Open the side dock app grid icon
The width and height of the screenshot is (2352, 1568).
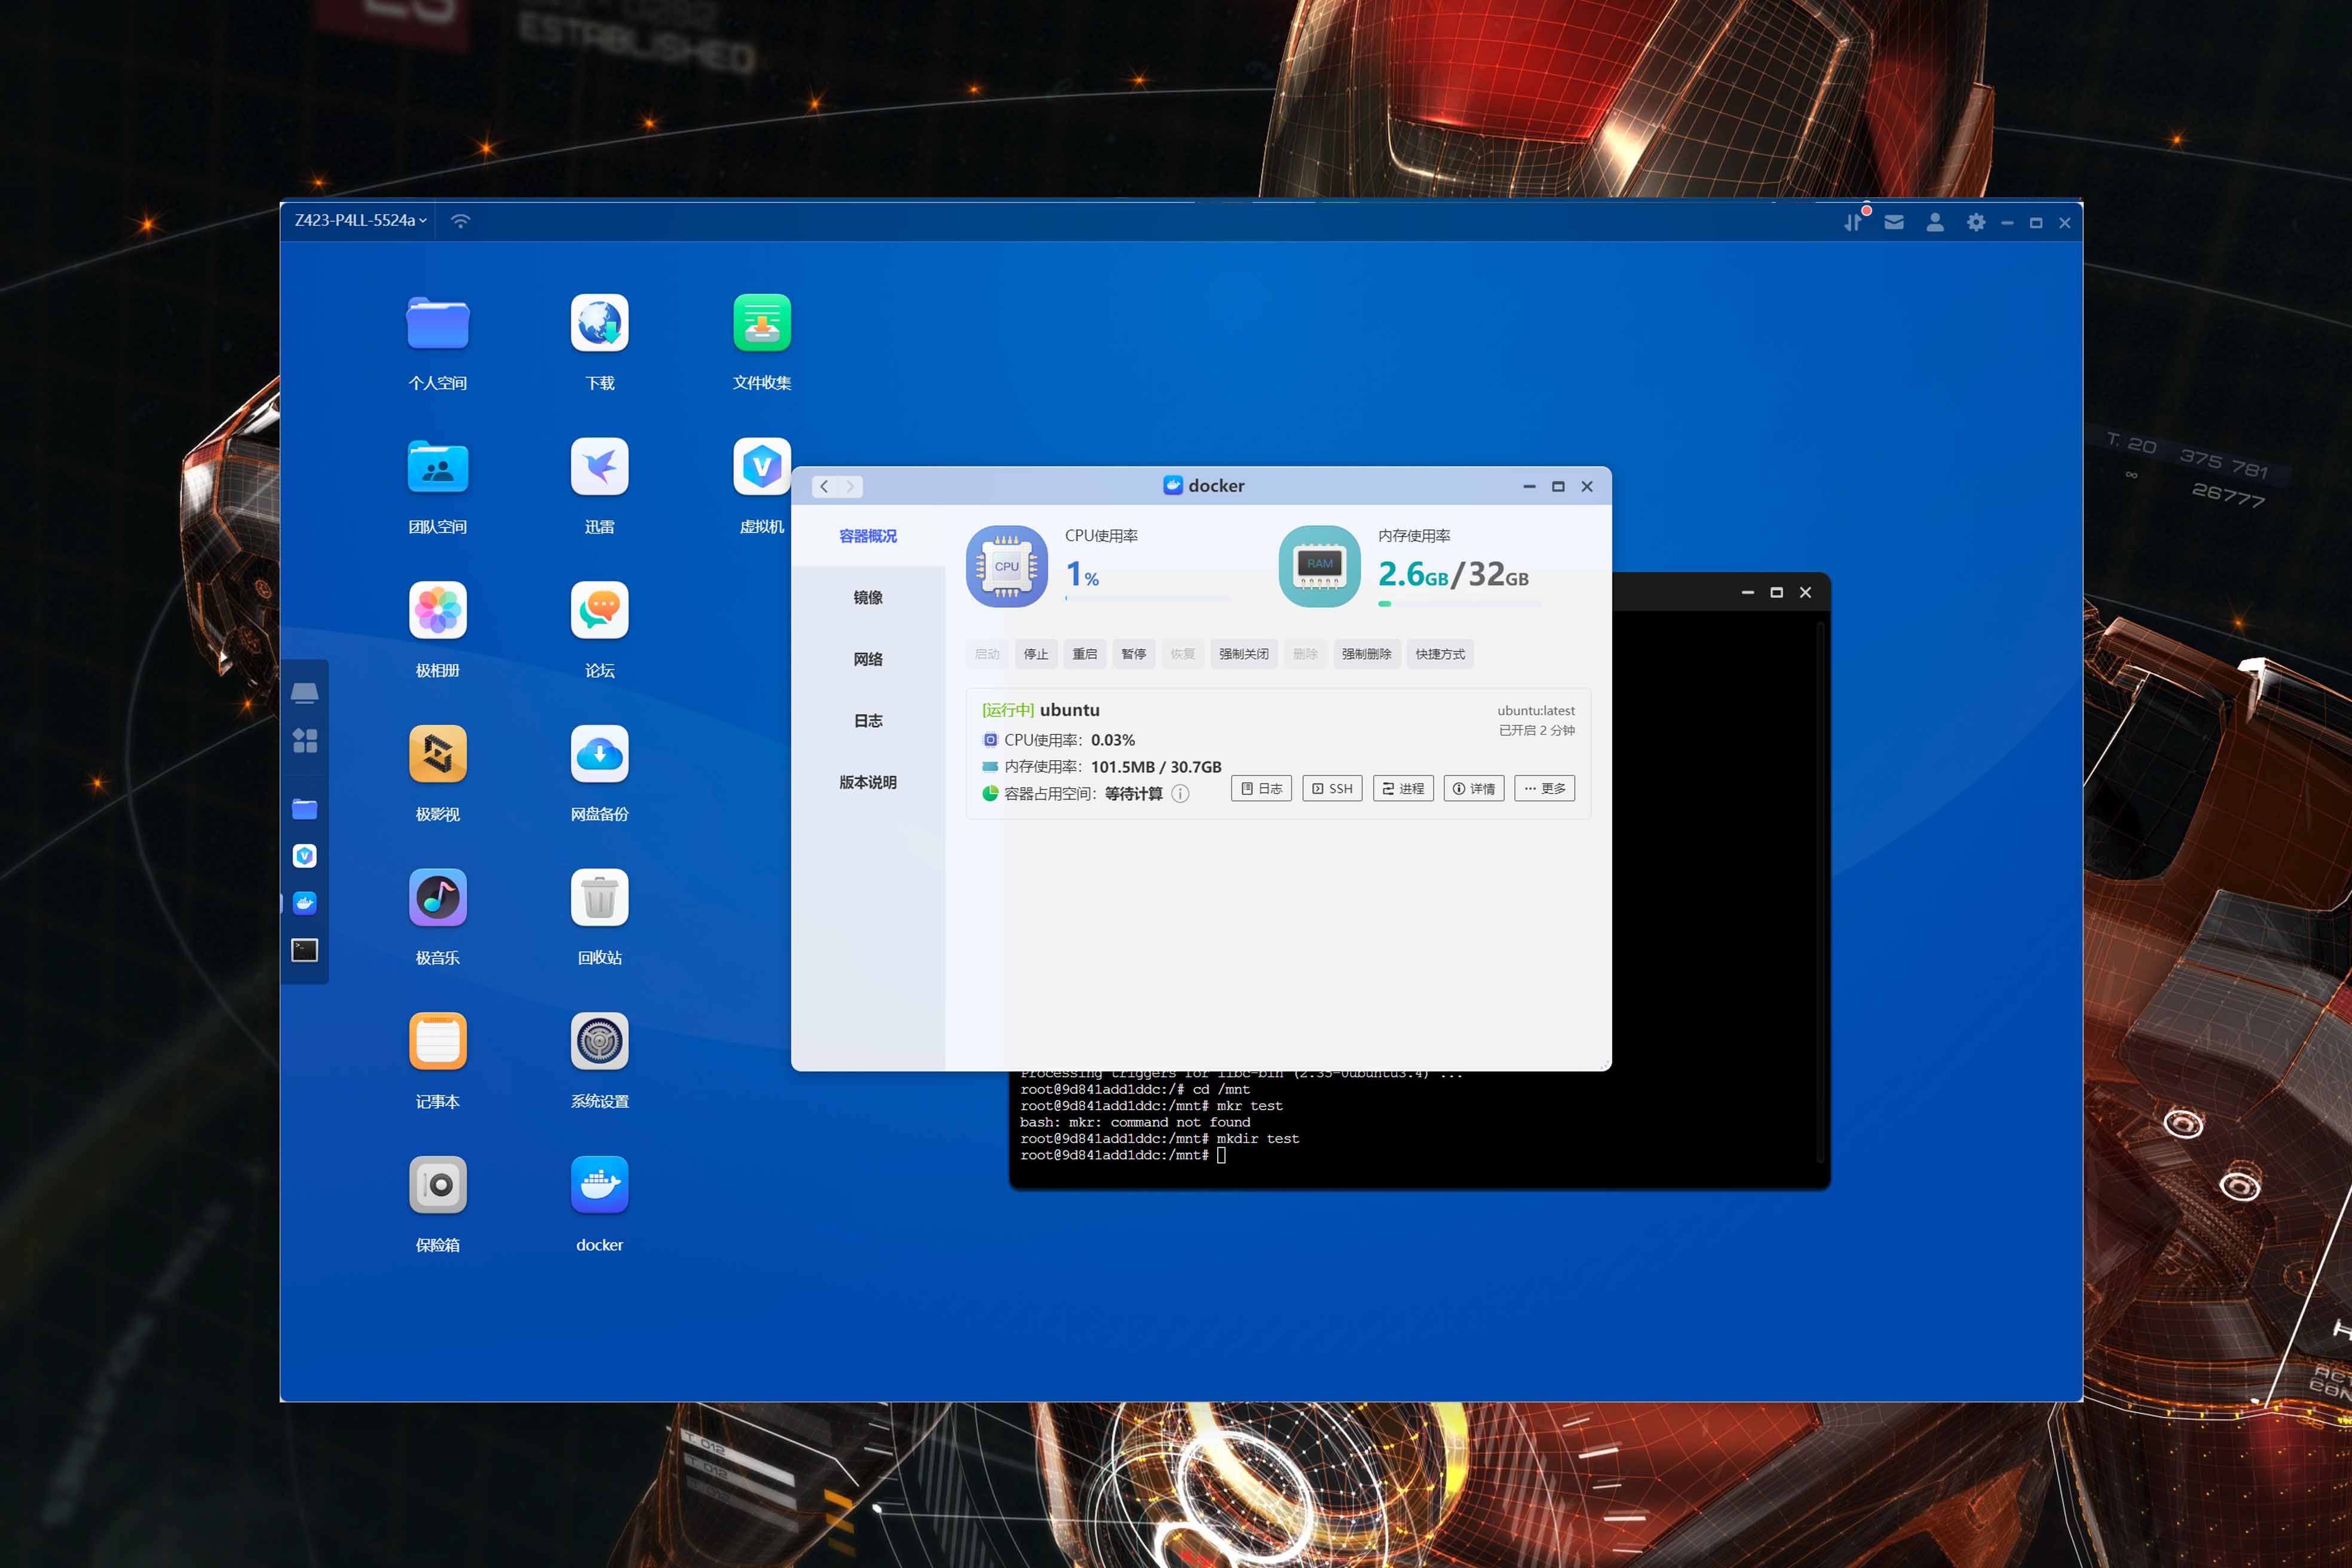pos(305,740)
